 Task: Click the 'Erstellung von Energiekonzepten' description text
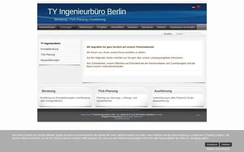point(65,99)
